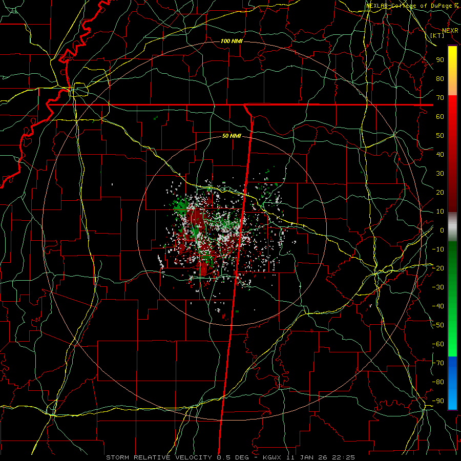Click the positive "10" scale value
This screenshot has height=461, width=461.
pos(440,212)
